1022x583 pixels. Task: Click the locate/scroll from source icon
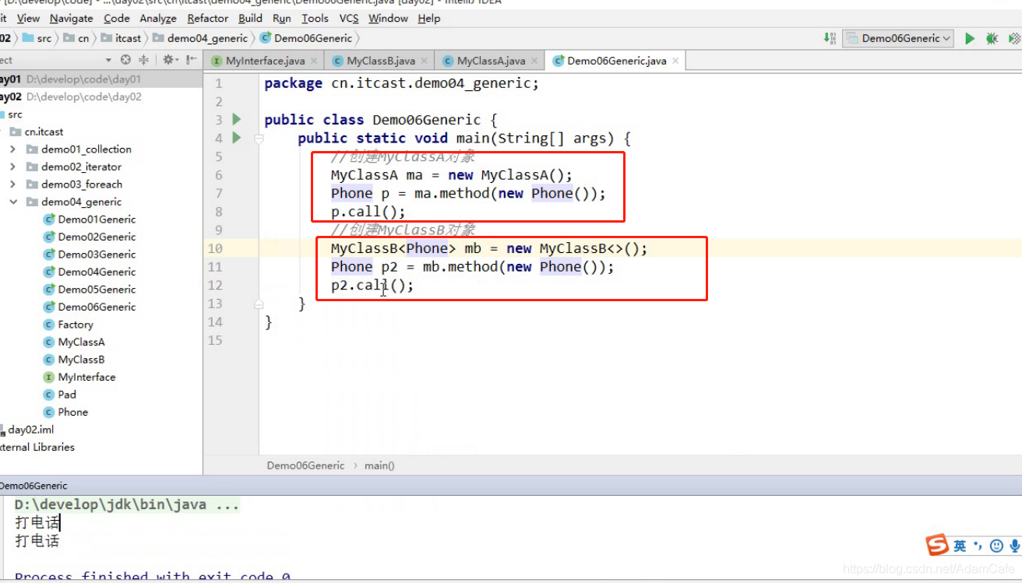[126, 60]
